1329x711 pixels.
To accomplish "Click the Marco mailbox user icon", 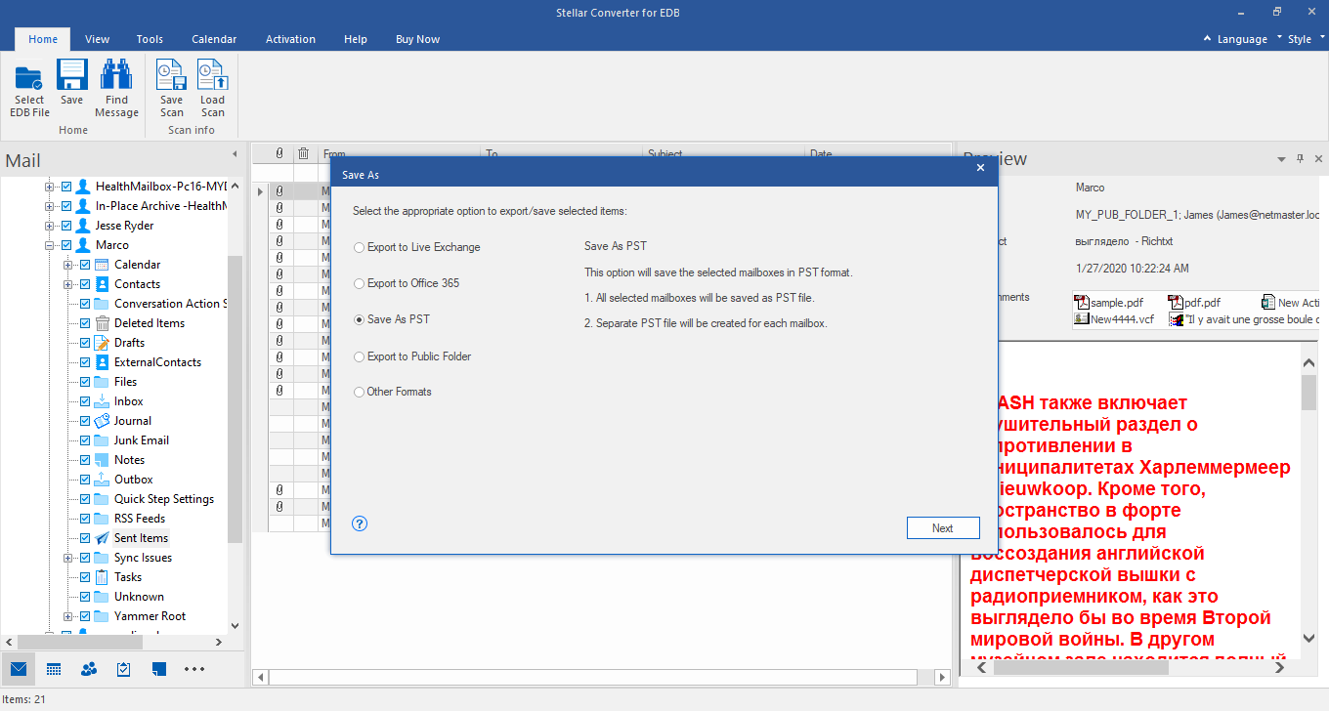I will pyautogui.click(x=83, y=245).
